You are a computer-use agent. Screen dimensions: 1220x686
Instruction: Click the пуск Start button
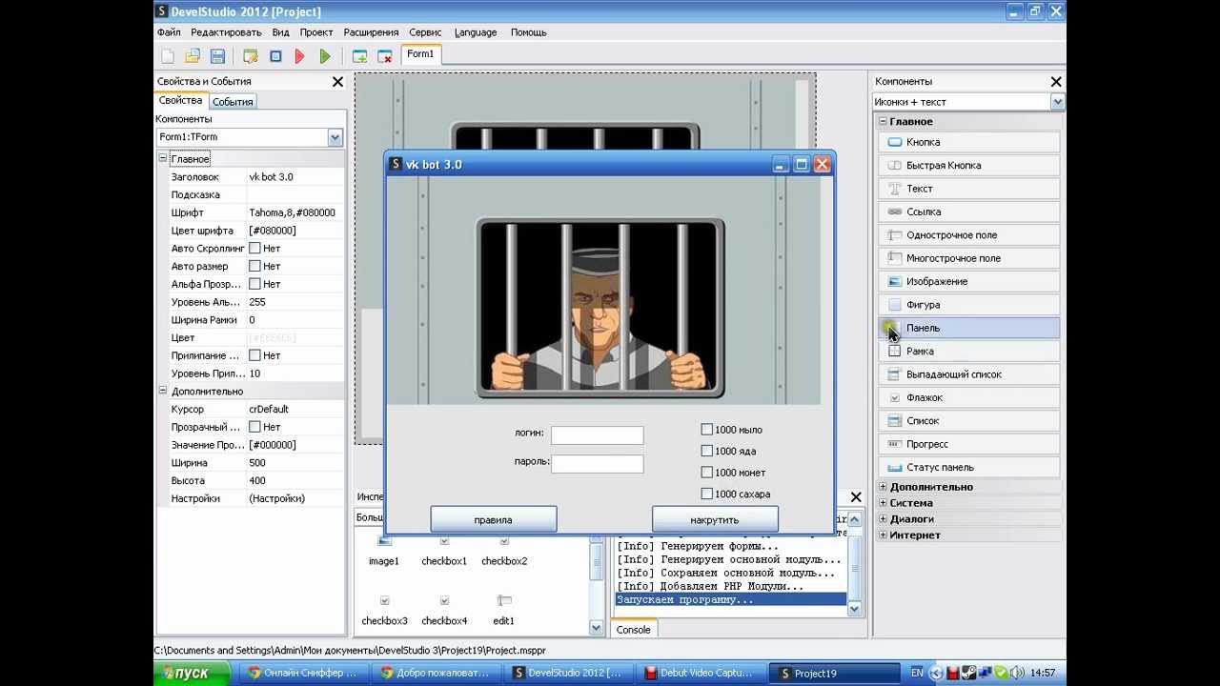point(192,673)
